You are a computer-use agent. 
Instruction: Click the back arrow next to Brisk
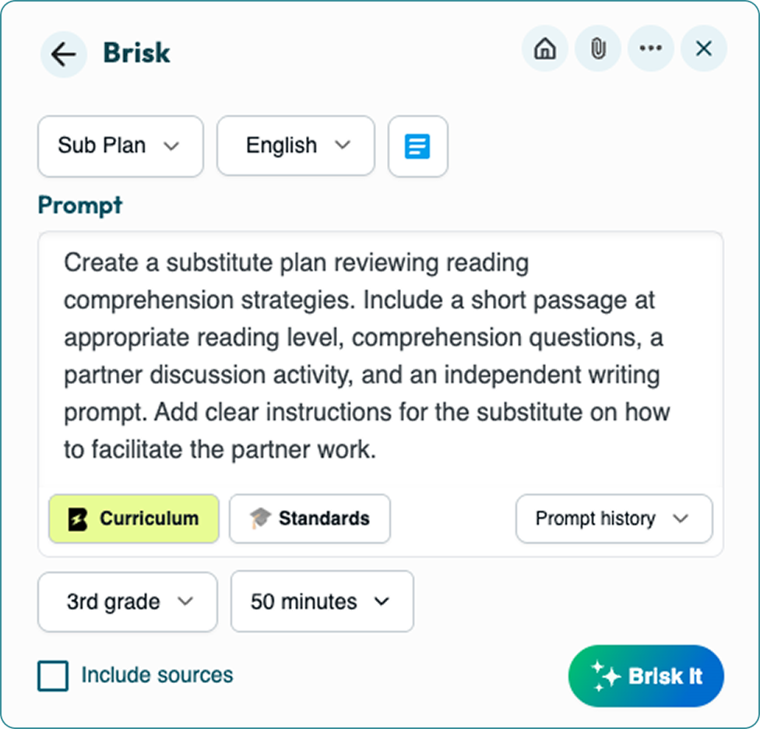64,53
